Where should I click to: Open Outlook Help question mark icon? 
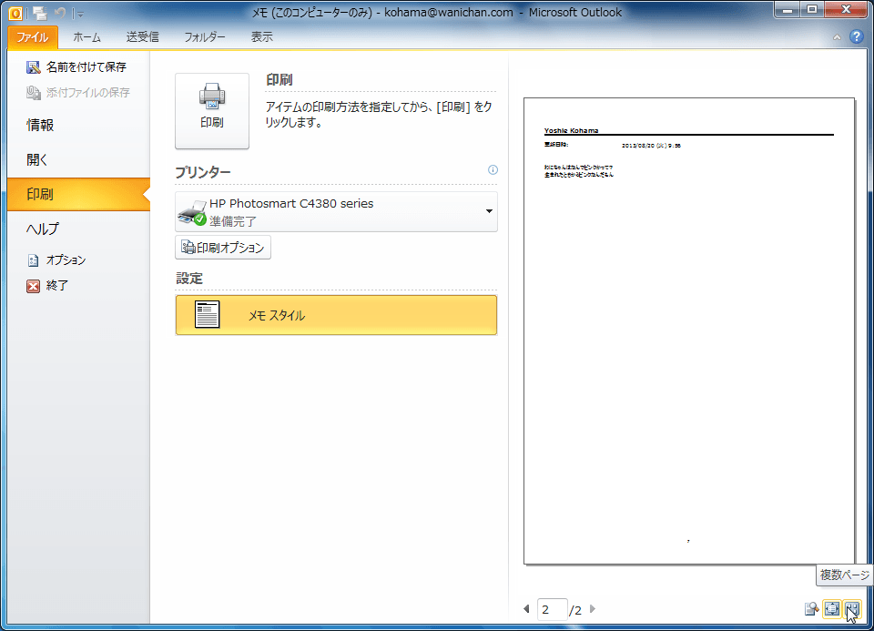[856, 37]
